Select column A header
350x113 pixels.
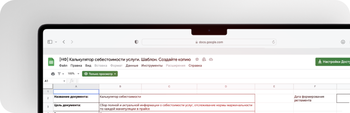click(76, 86)
